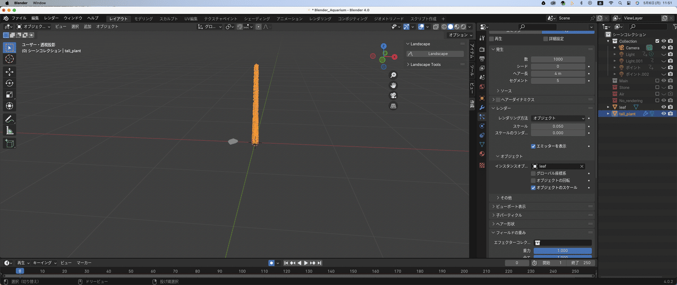Enable the 詳細設定 checkbox

pos(546,39)
